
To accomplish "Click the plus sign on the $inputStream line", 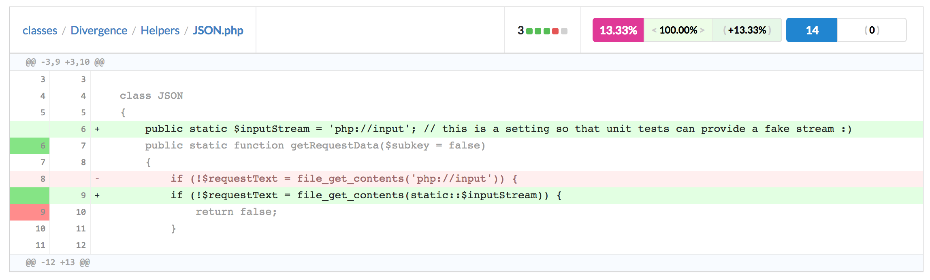I will 97,129.
